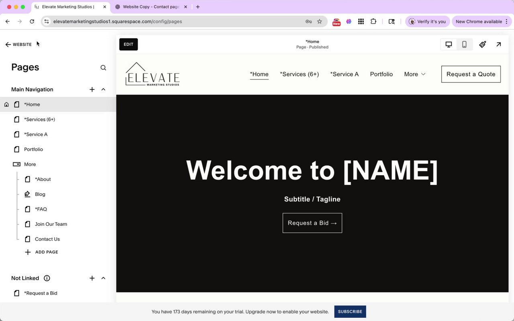Bookmark this page with the star icon
Screen dimensions: 514x321
(x=320, y=21)
